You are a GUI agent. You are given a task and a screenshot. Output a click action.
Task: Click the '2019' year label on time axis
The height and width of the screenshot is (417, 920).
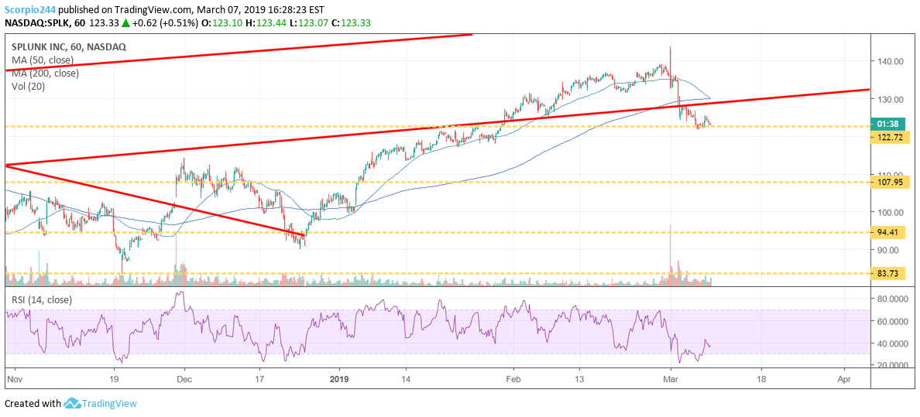point(339,379)
